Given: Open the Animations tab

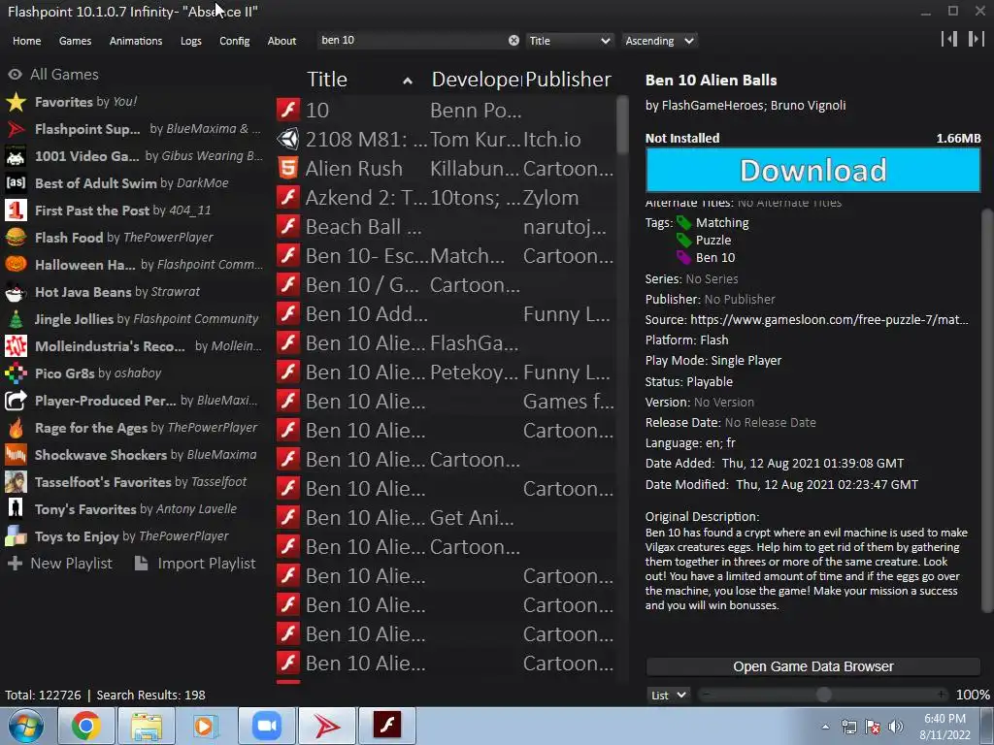Looking at the screenshot, I should point(136,41).
